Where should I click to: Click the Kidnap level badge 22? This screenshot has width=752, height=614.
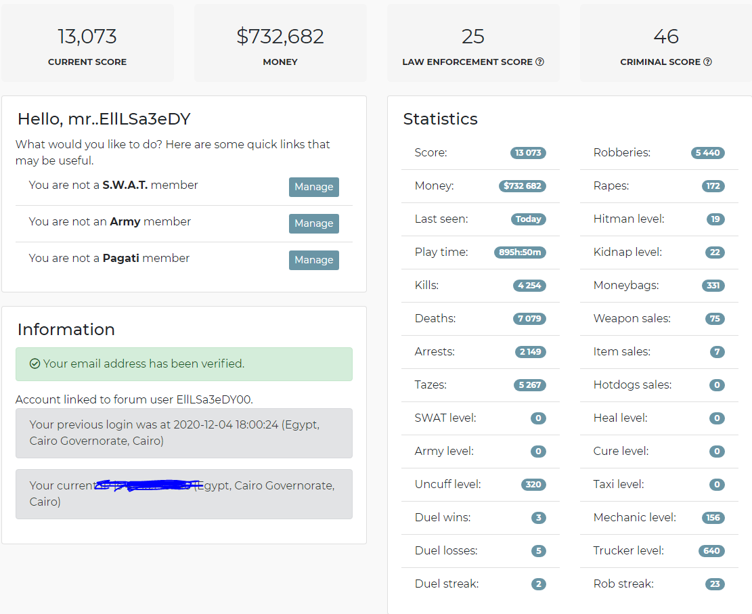[x=715, y=253]
